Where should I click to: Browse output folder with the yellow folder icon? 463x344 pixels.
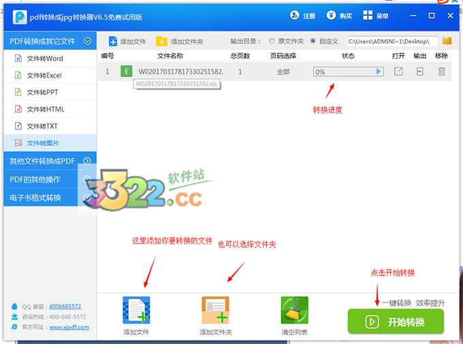coord(447,41)
